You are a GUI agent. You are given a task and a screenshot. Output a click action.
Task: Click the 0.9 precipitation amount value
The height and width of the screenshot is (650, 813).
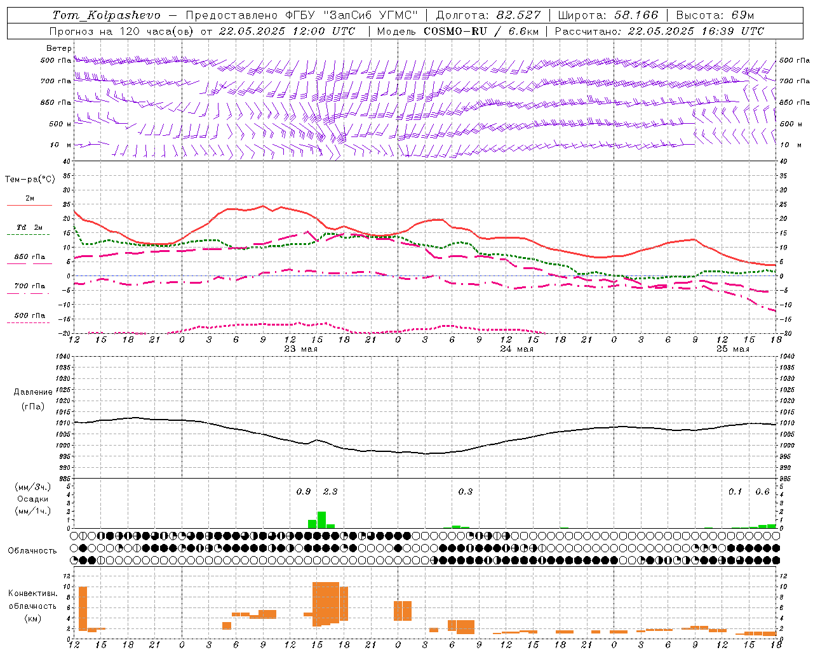click(304, 491)
